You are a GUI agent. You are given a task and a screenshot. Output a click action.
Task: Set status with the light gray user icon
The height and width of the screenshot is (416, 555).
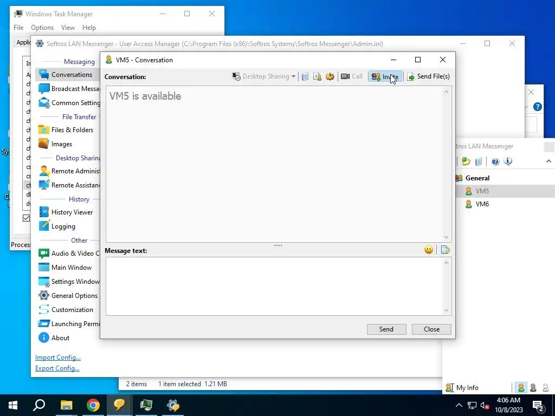coord(545,388)
